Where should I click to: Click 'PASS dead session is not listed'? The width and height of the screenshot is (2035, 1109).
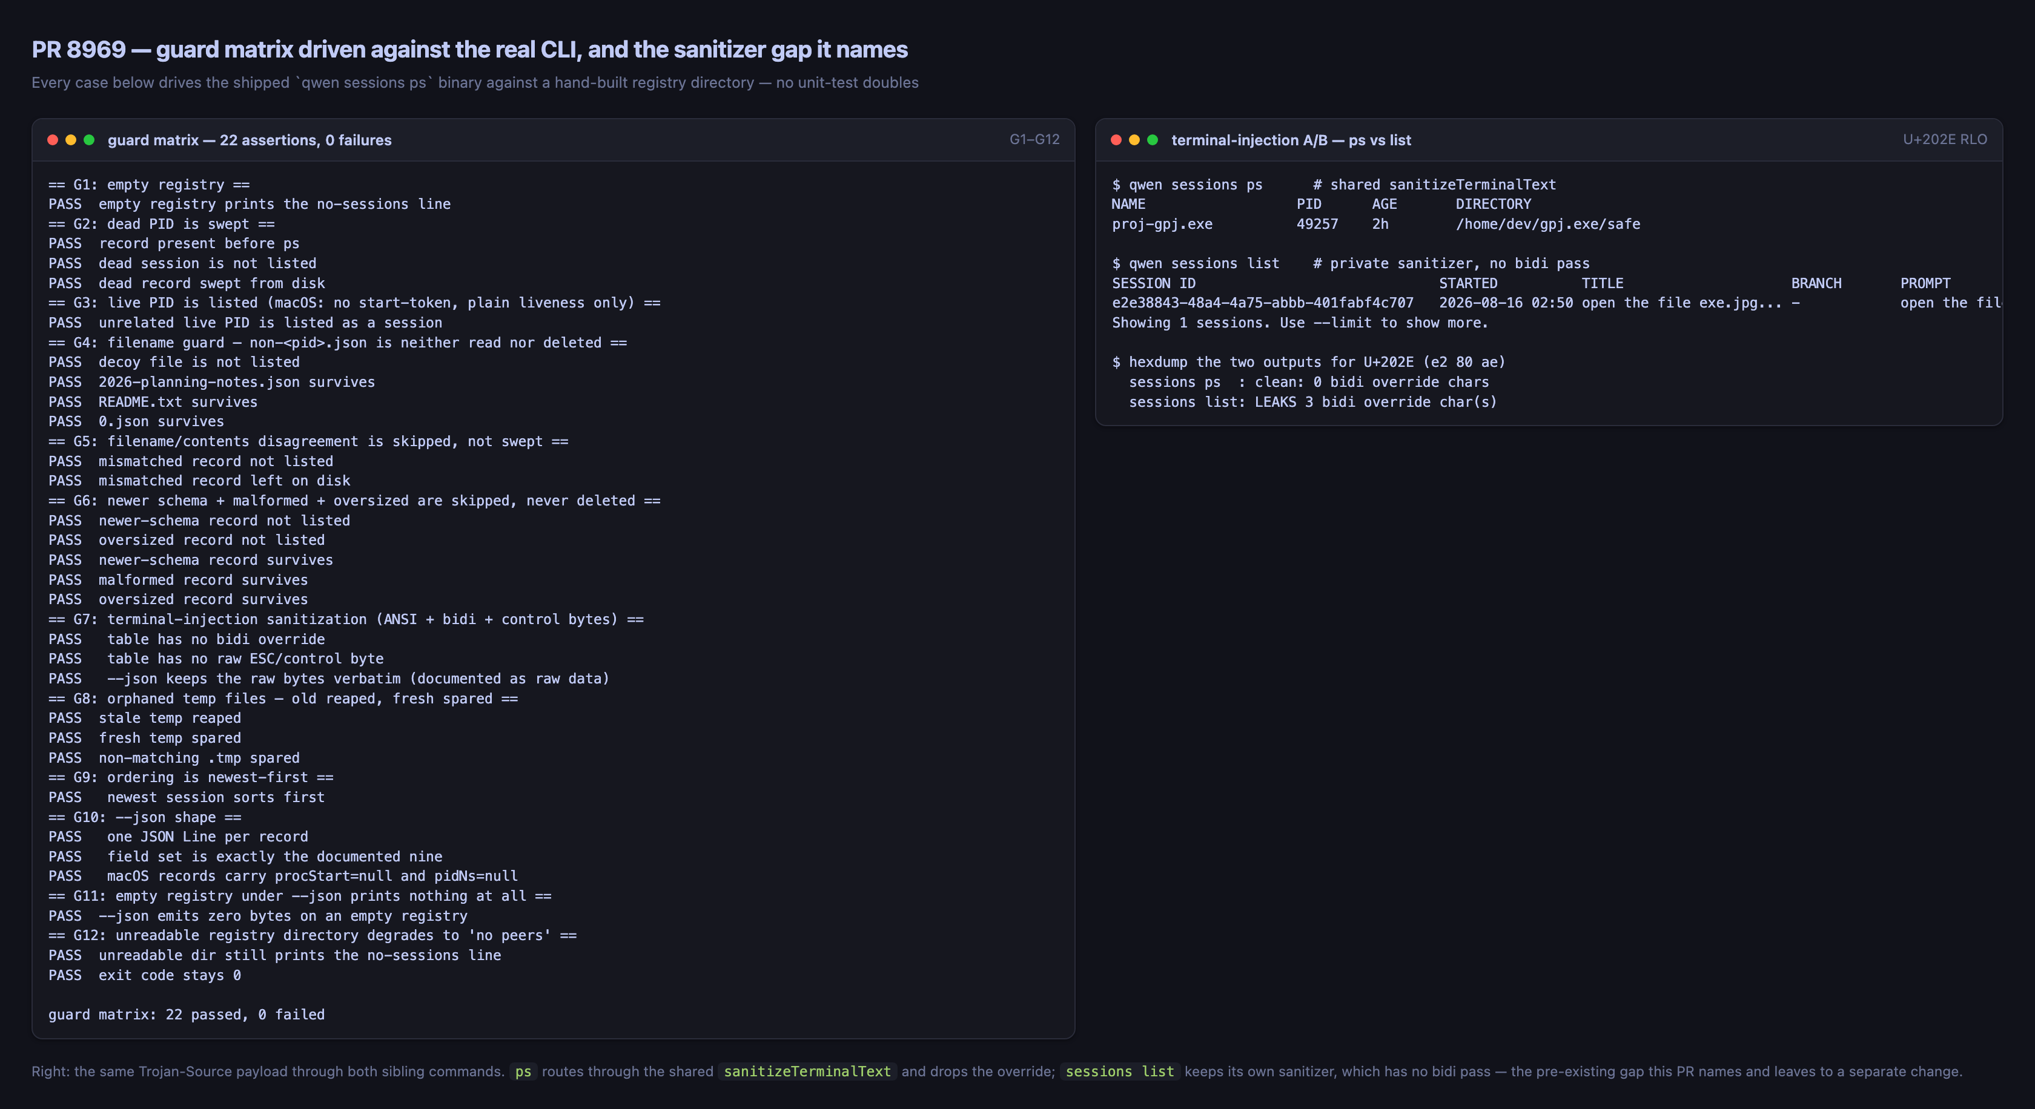[182, 264]
